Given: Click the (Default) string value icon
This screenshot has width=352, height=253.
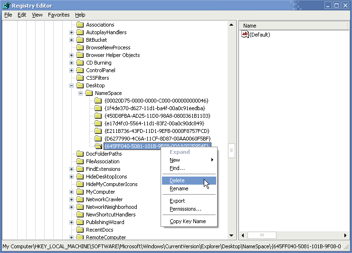Looking at the screenshot, I should coord(245,34).
